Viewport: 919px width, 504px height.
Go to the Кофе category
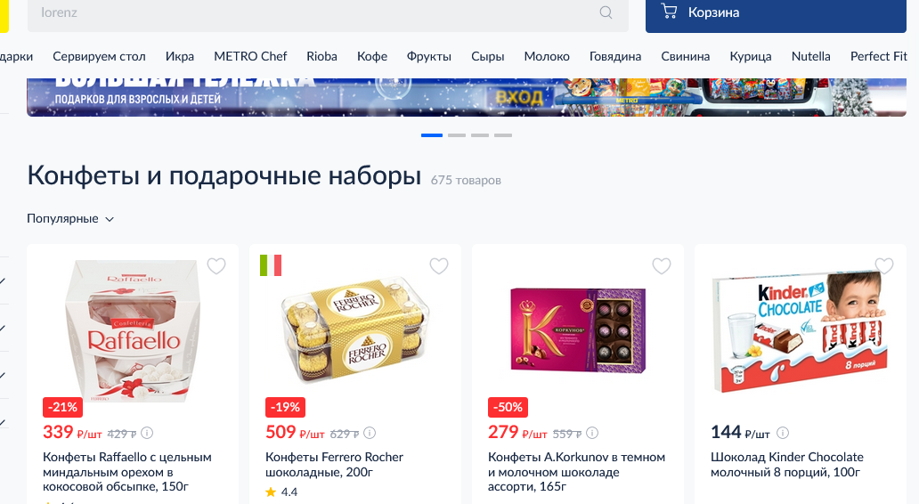372,56
